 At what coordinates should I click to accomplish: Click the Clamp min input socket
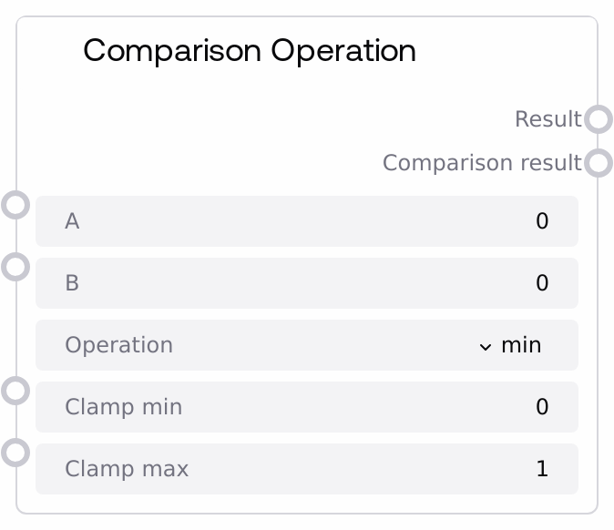click(x=15, y=391)
